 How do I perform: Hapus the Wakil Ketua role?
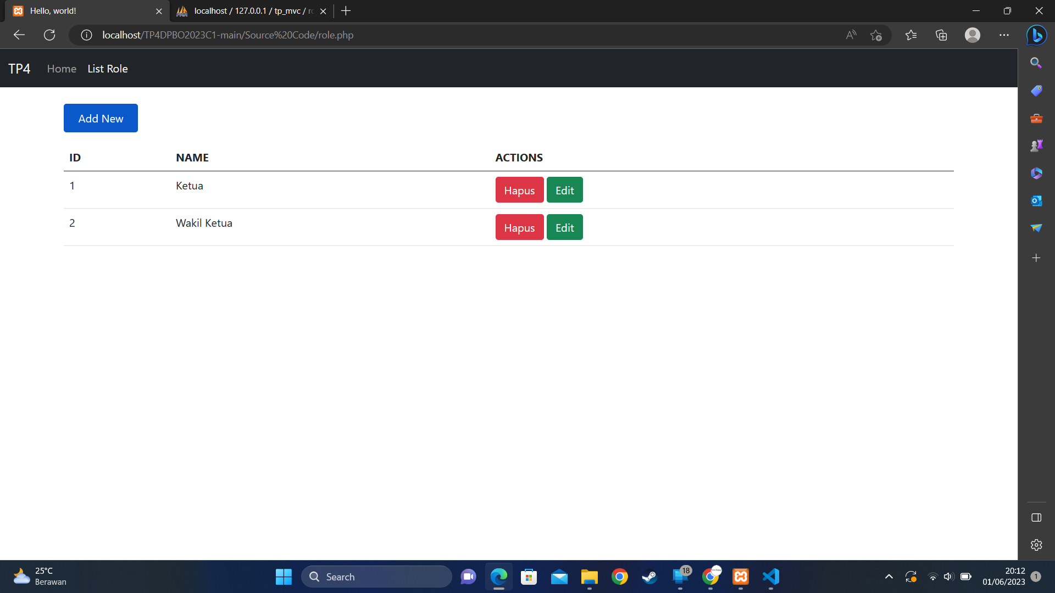pos(519,227)
